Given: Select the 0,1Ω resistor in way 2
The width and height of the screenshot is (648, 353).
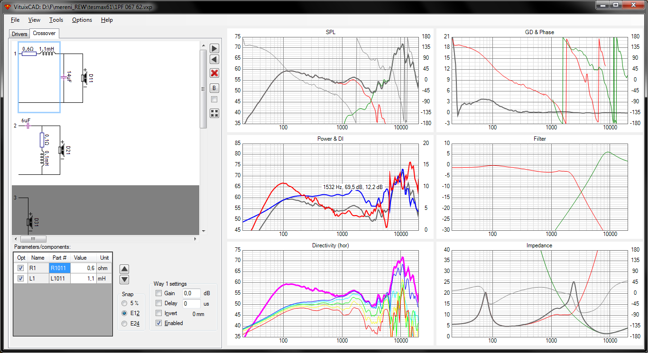Looking at the screenshot, I should [x=42, y=140].
